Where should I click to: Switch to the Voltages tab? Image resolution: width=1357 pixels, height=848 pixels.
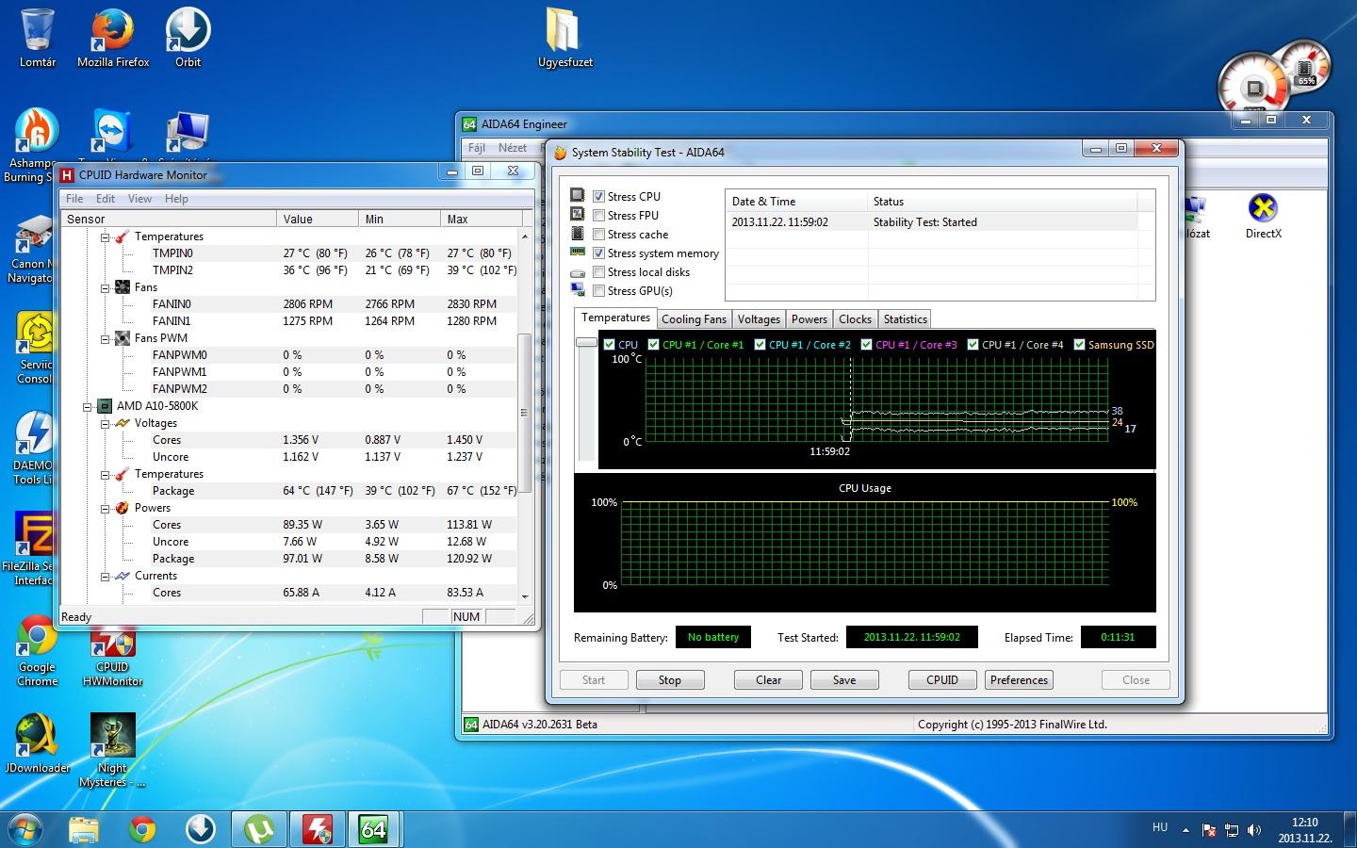coord(759,319)
